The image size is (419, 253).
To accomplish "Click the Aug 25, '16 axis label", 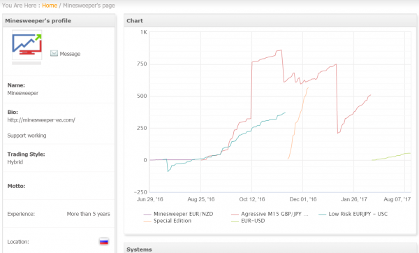I will click(x=201, y=199).
